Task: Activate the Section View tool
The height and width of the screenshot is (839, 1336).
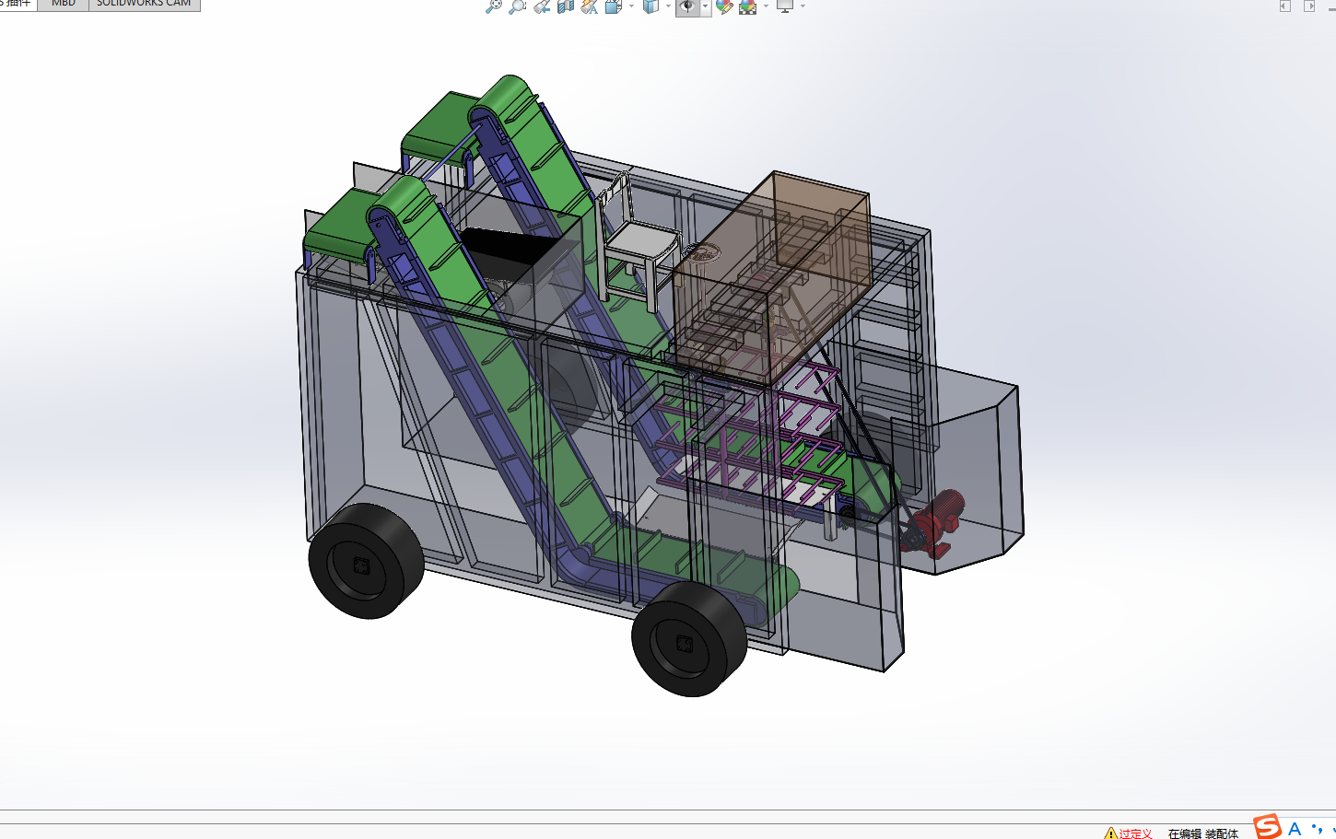Action: pyautogui.click(x=566, y=6)
